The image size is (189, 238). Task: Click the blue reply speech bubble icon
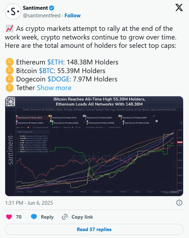pyautogui.click(x=34, y=217)
